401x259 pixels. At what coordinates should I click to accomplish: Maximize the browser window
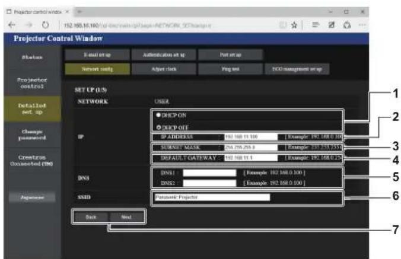[346, 12]
